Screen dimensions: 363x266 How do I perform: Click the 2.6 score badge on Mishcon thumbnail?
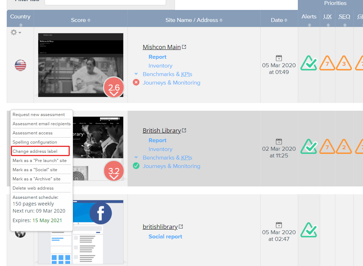click(114, 88)
